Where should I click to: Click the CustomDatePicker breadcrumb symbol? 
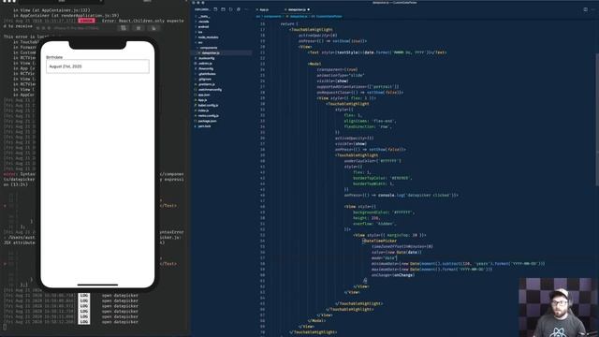coord(329,17)
